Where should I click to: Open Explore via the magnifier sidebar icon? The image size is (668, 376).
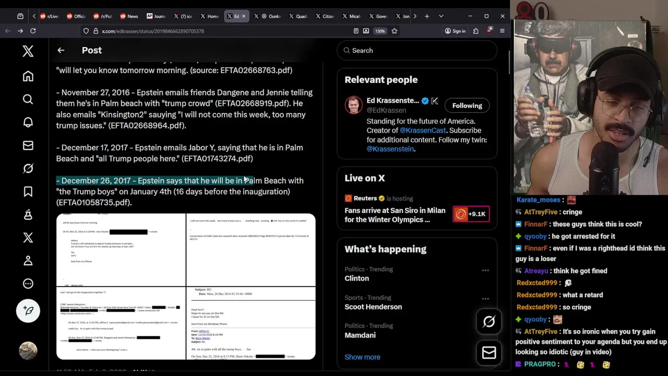coord(28,99)
